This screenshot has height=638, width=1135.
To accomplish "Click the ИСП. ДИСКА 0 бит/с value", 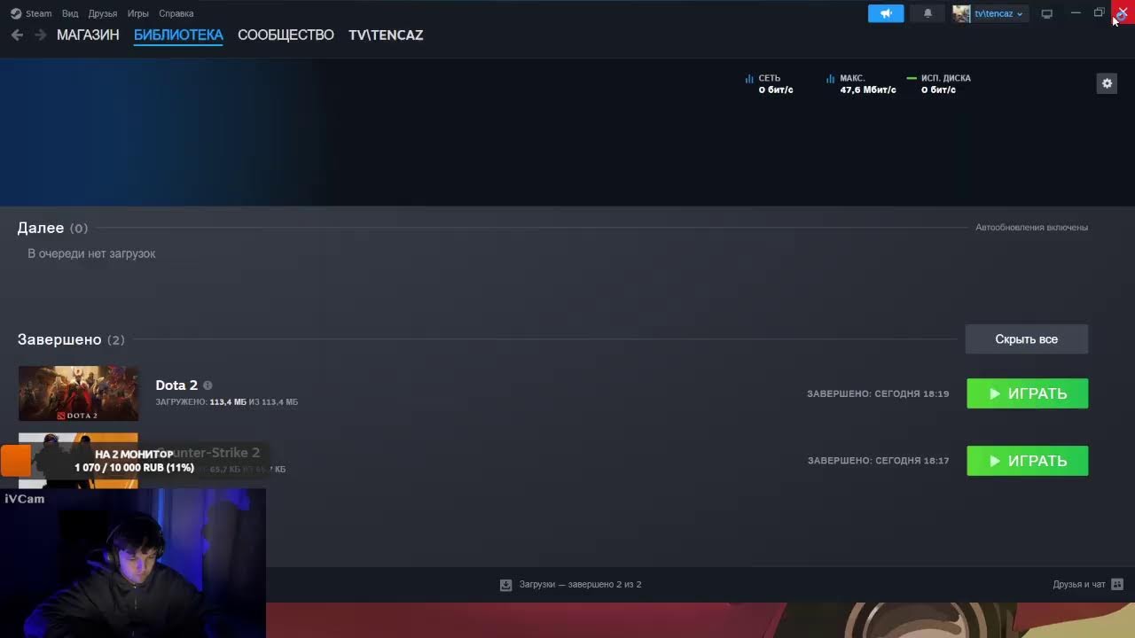I will point(938,90).
